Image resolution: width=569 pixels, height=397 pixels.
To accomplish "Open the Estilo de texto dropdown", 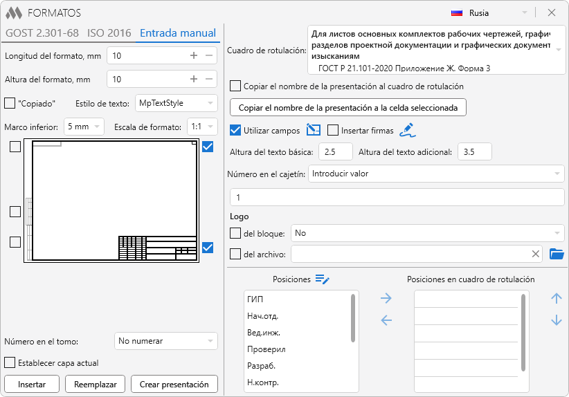I will 177,103.
